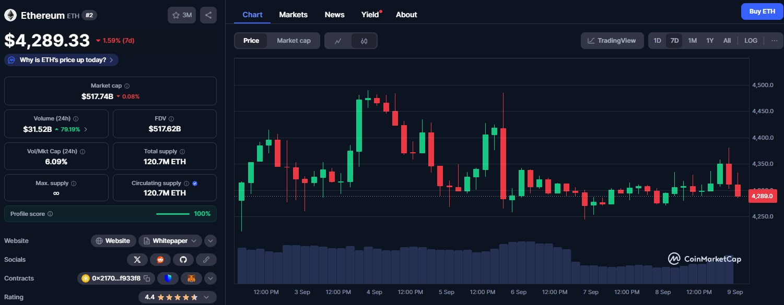Switch to the News tab
784x305 pixels.
click(335, 15)
